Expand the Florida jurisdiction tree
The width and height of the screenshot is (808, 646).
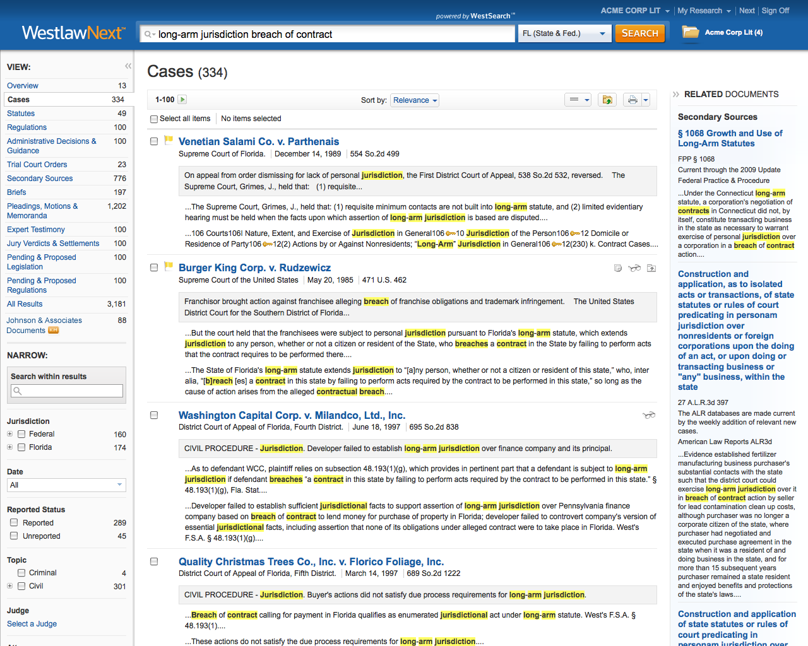pyautogui.click(x=9, y=447)
